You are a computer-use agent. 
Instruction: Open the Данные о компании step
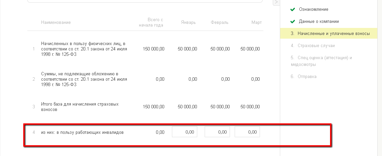click(x=319, y=22)
